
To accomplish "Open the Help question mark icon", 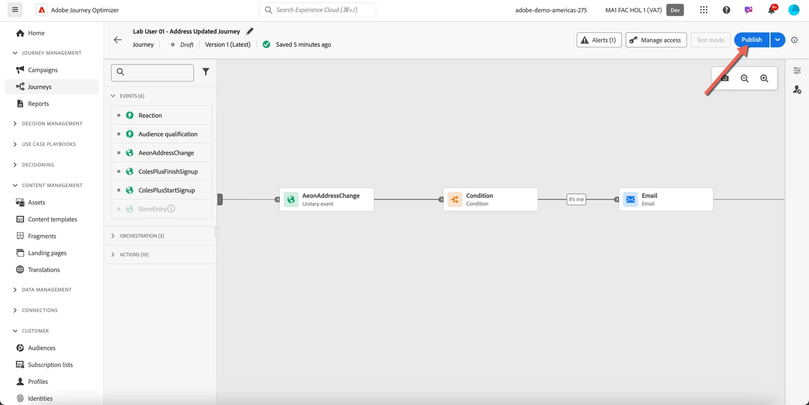I will 726,10.
